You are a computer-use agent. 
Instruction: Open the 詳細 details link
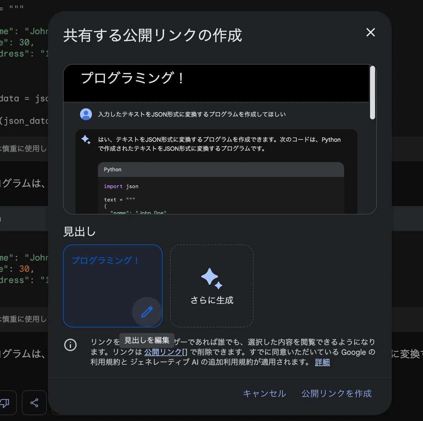pyautogui.click(x=322, y=362)
